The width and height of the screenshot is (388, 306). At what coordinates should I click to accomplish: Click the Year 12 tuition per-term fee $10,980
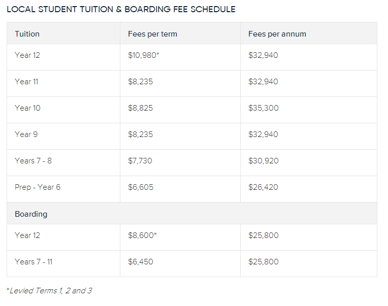[x=143, y=55]
